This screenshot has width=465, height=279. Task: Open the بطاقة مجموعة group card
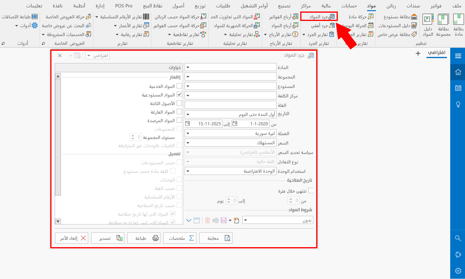[x=443, y=25]
